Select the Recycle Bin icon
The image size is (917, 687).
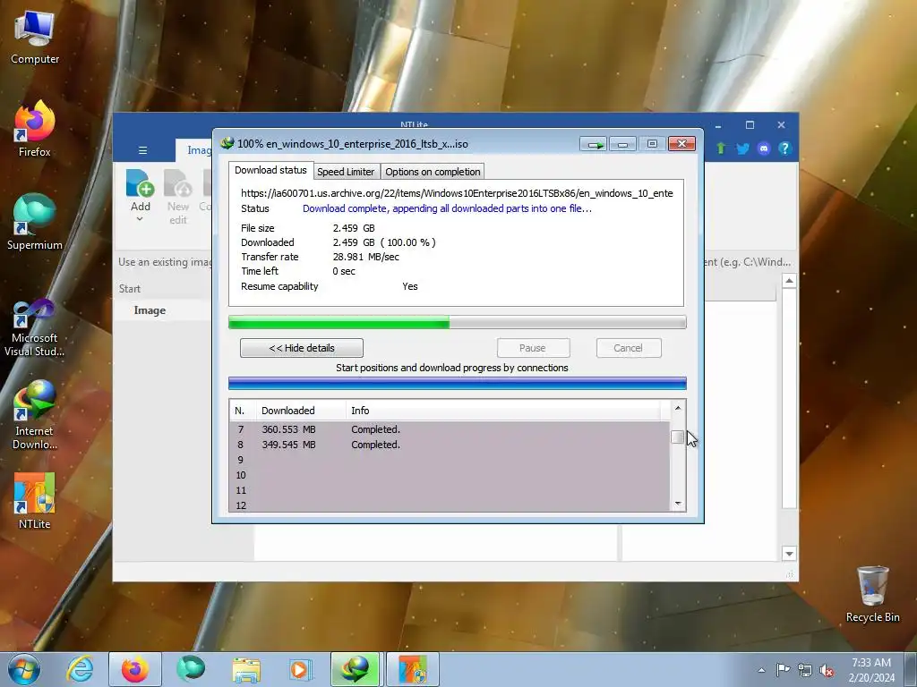[872, 594]
